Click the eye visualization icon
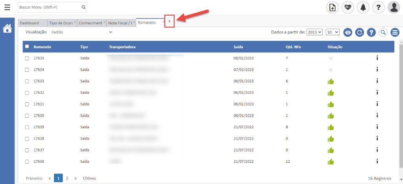The image size is (403, 184). coord(348,33)
